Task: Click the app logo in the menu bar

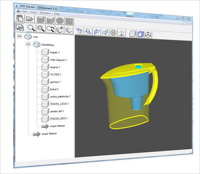Action: pyautogui.click(x=19, y=11)
